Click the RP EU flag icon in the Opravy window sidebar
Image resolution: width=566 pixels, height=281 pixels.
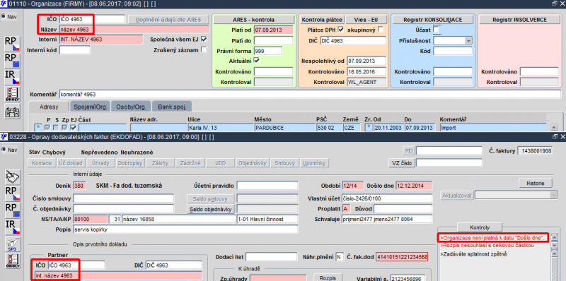[x=12, y=210]
